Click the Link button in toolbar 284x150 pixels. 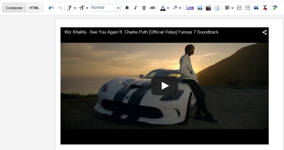[190, 8]
